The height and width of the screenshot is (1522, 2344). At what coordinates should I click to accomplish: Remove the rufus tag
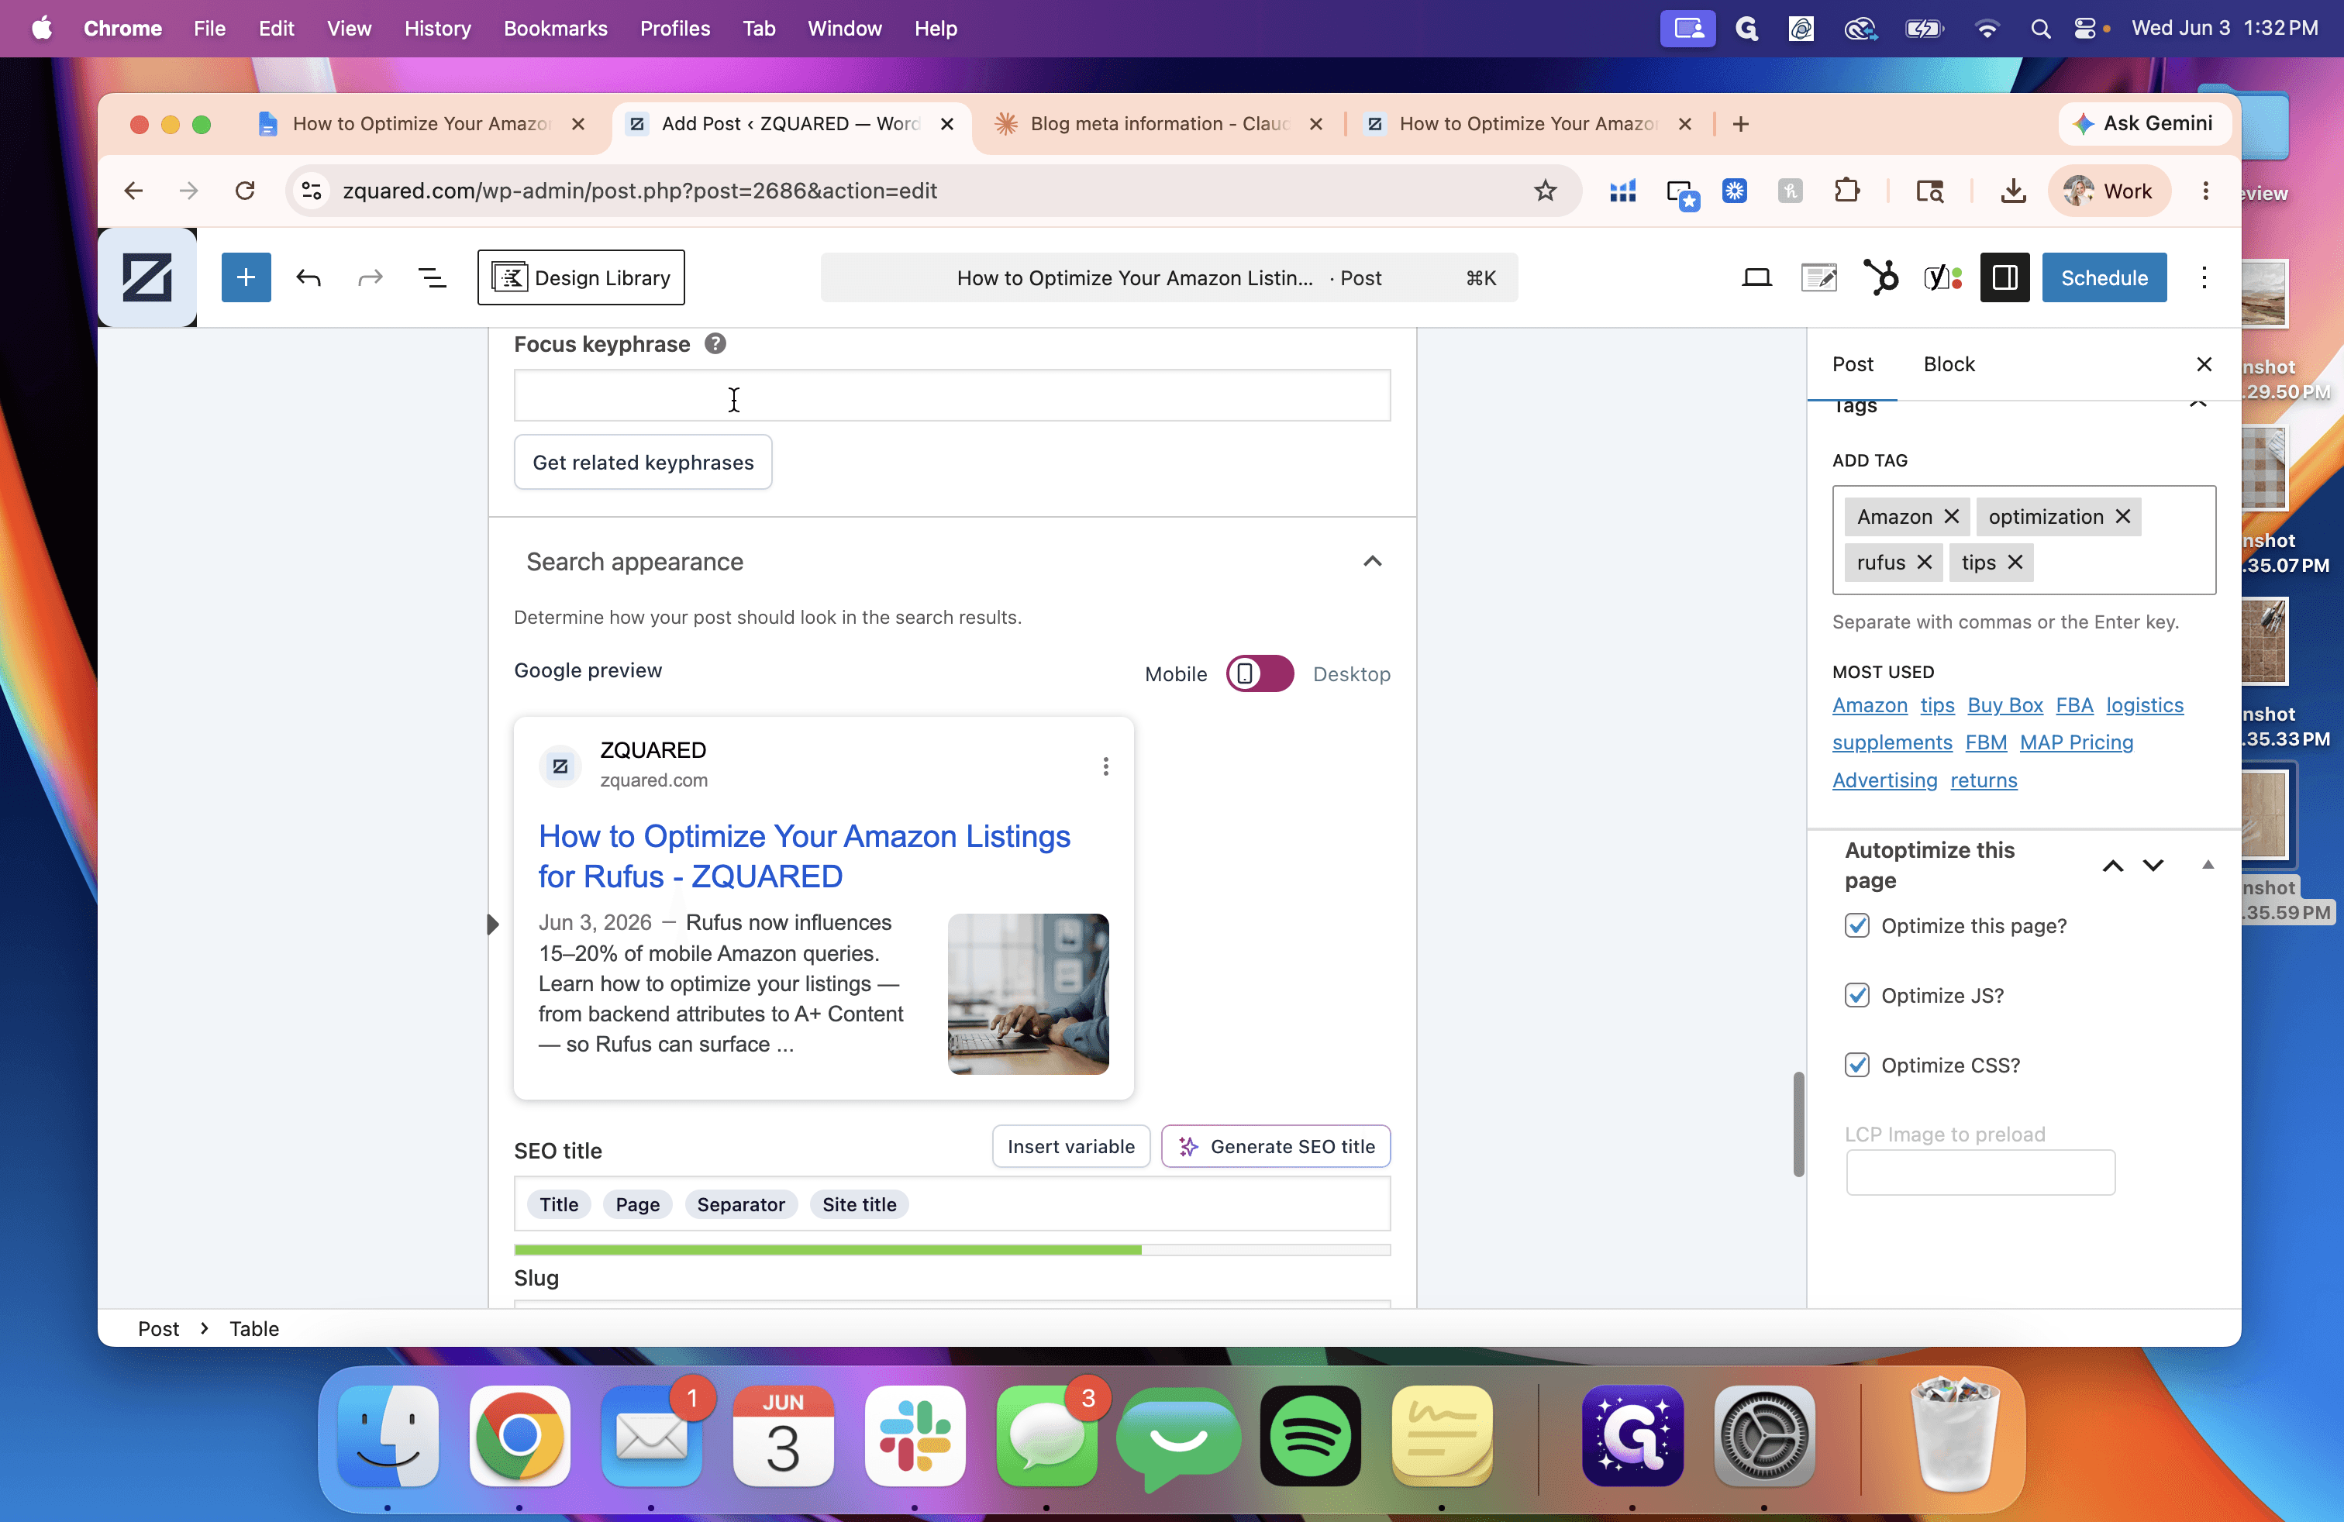(x=1925, y=562)
